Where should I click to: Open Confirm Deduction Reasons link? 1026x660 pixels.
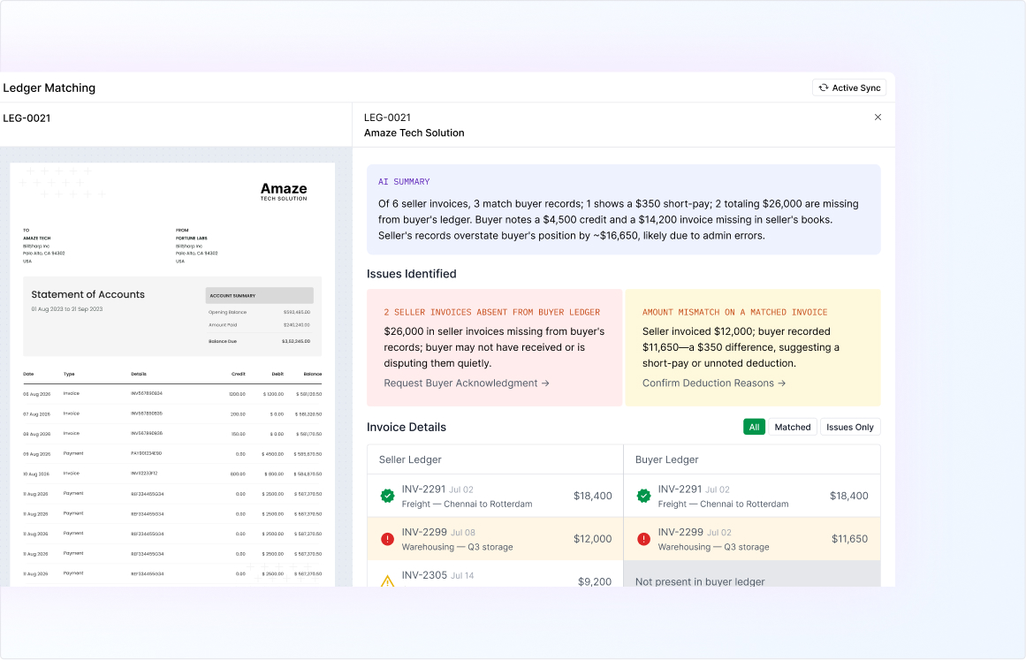coord(714,383)
